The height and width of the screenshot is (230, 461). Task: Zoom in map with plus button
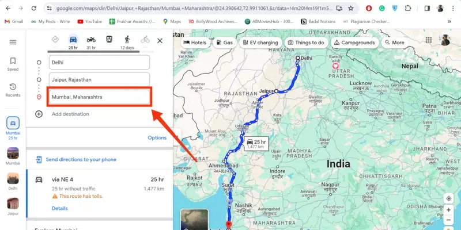(x=449, y=210)
